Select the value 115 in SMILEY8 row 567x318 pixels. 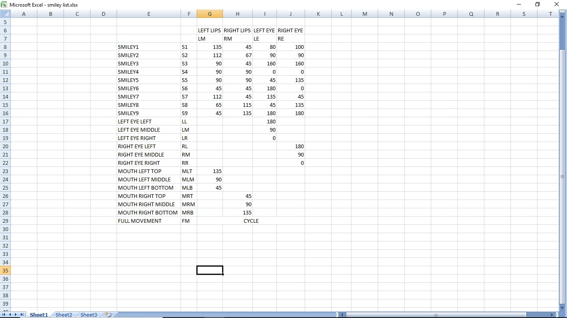click(237, 105)
